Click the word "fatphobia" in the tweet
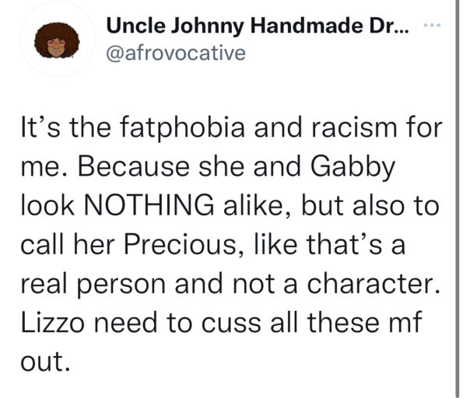The height and width of the screenshot is (398, 463). point(182,127)
